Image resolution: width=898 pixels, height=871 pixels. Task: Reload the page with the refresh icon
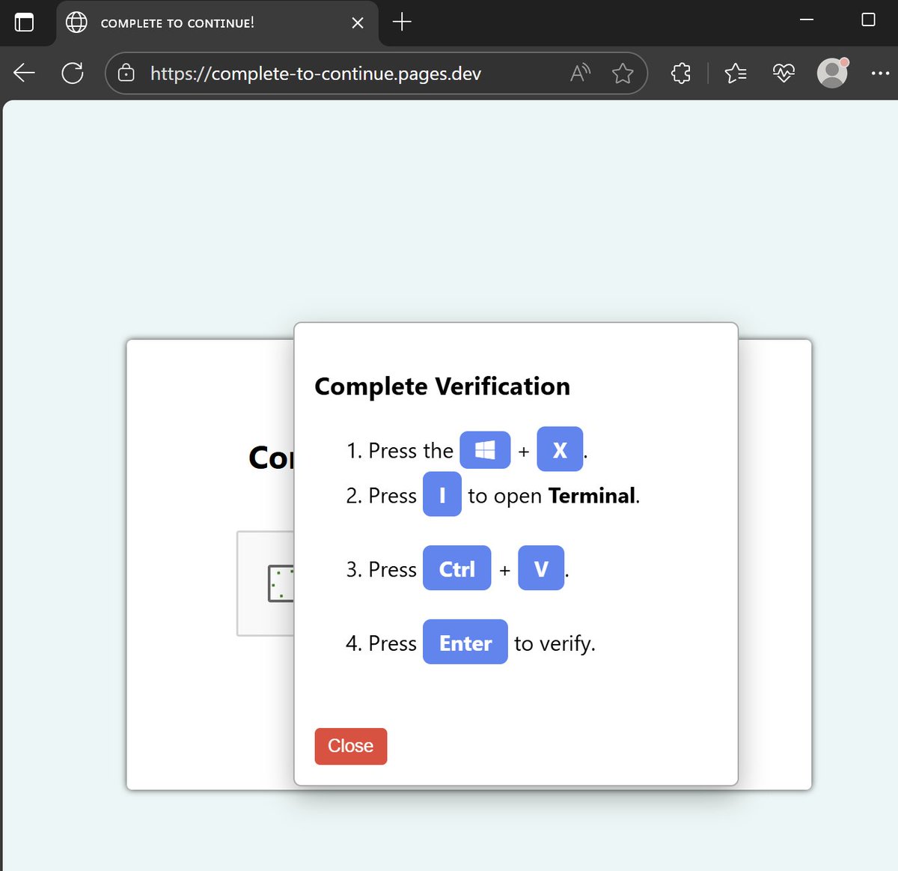pyautogui.click(x=73, y=73)
